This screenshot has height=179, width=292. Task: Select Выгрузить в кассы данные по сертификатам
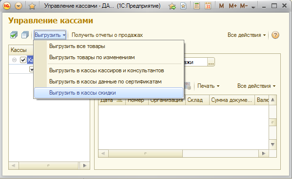[x=109, y=81]
